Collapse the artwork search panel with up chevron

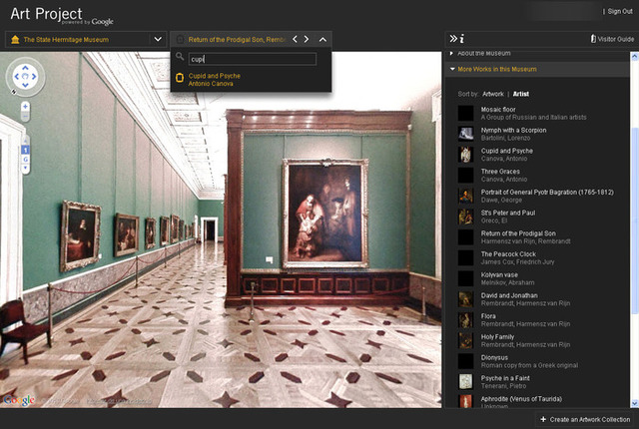pyautogui.click(x=322, y=40)
